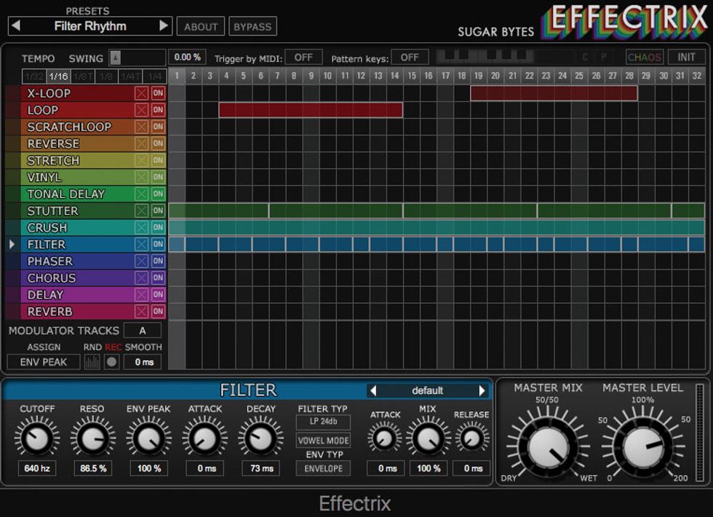Image resolution: width=713 pixels, height=517 pixels.
Task: Select the 1/32 tempo division
Action: (x=35, y=76)
